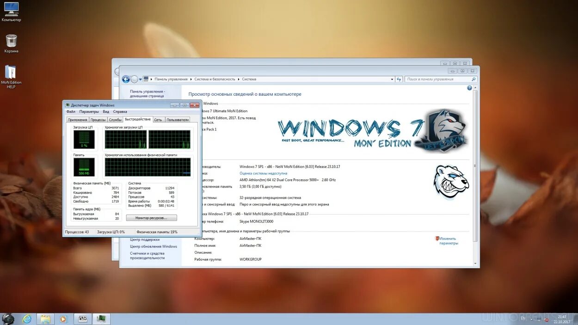This screenshot has height=325, width=578.
Task: Expand breadcrumb arrow after Панель управления
Action: (191, 79)
